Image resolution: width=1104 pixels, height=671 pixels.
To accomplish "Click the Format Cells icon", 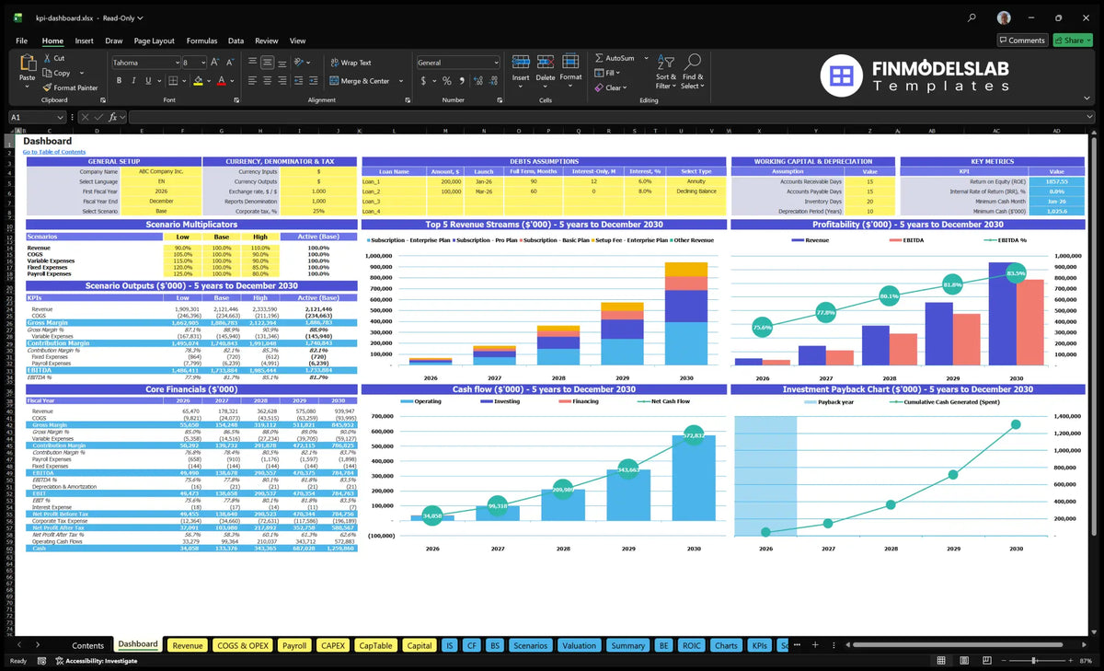I will [x=570, y=62].
